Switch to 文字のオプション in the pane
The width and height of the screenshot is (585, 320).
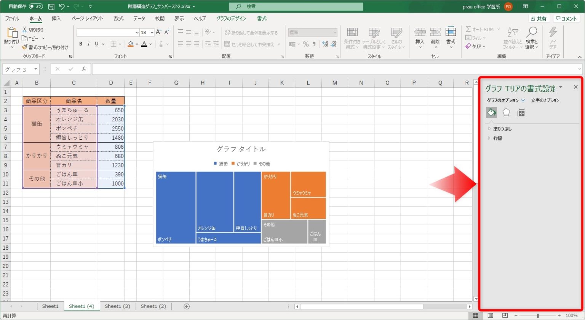coord(545,100)
